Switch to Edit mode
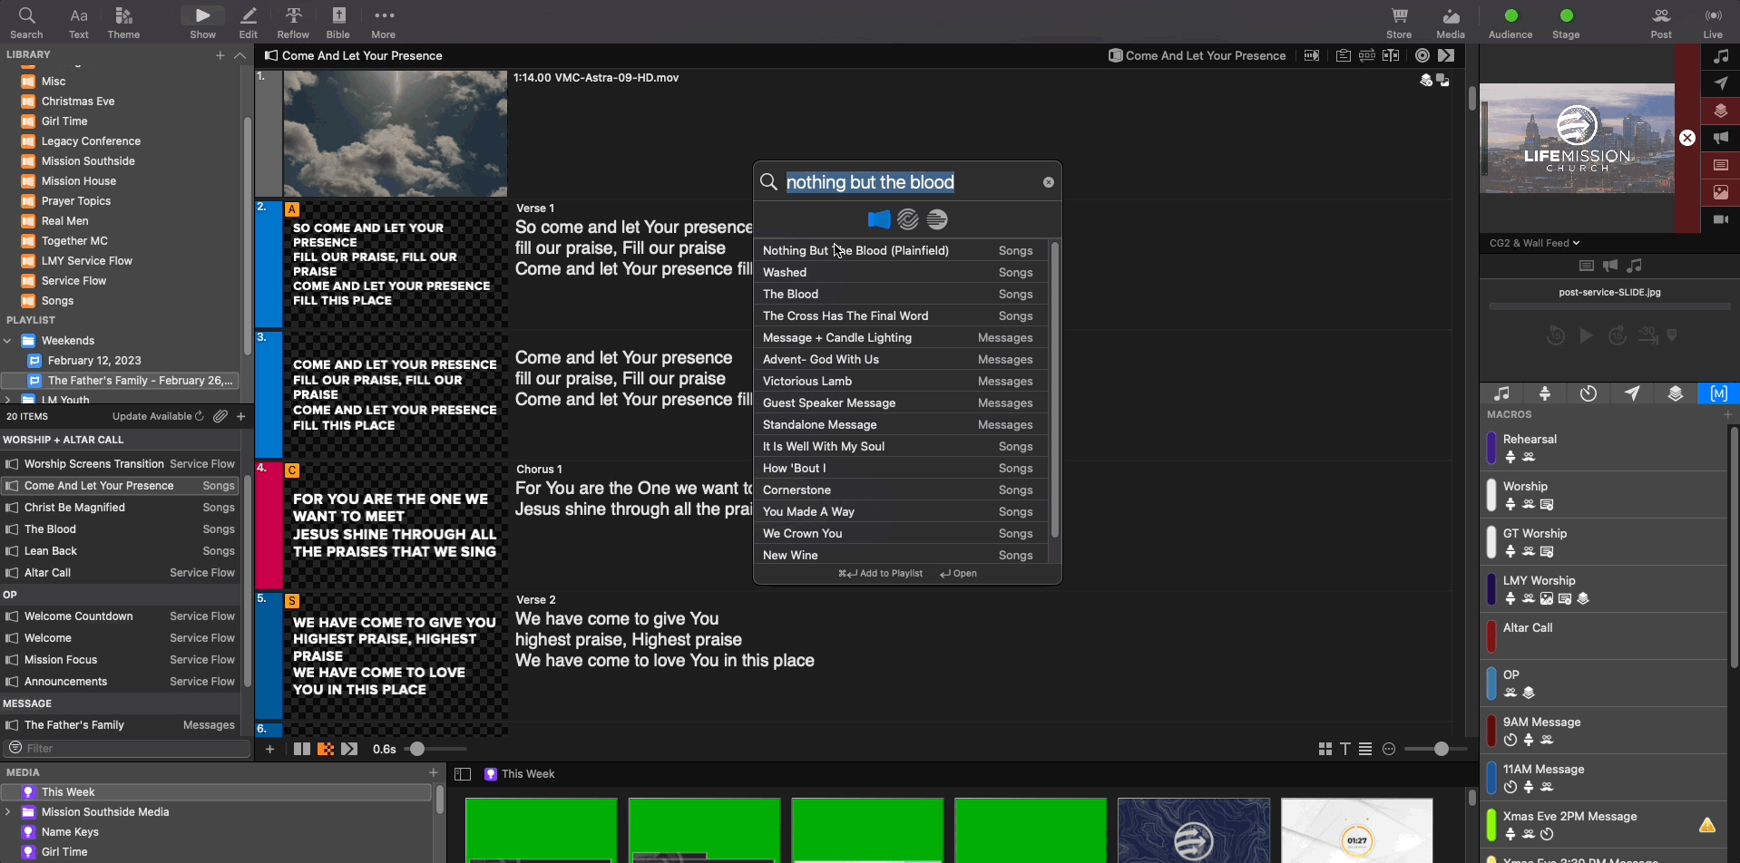The image size is (1740, 863). [x=249, y=23]
